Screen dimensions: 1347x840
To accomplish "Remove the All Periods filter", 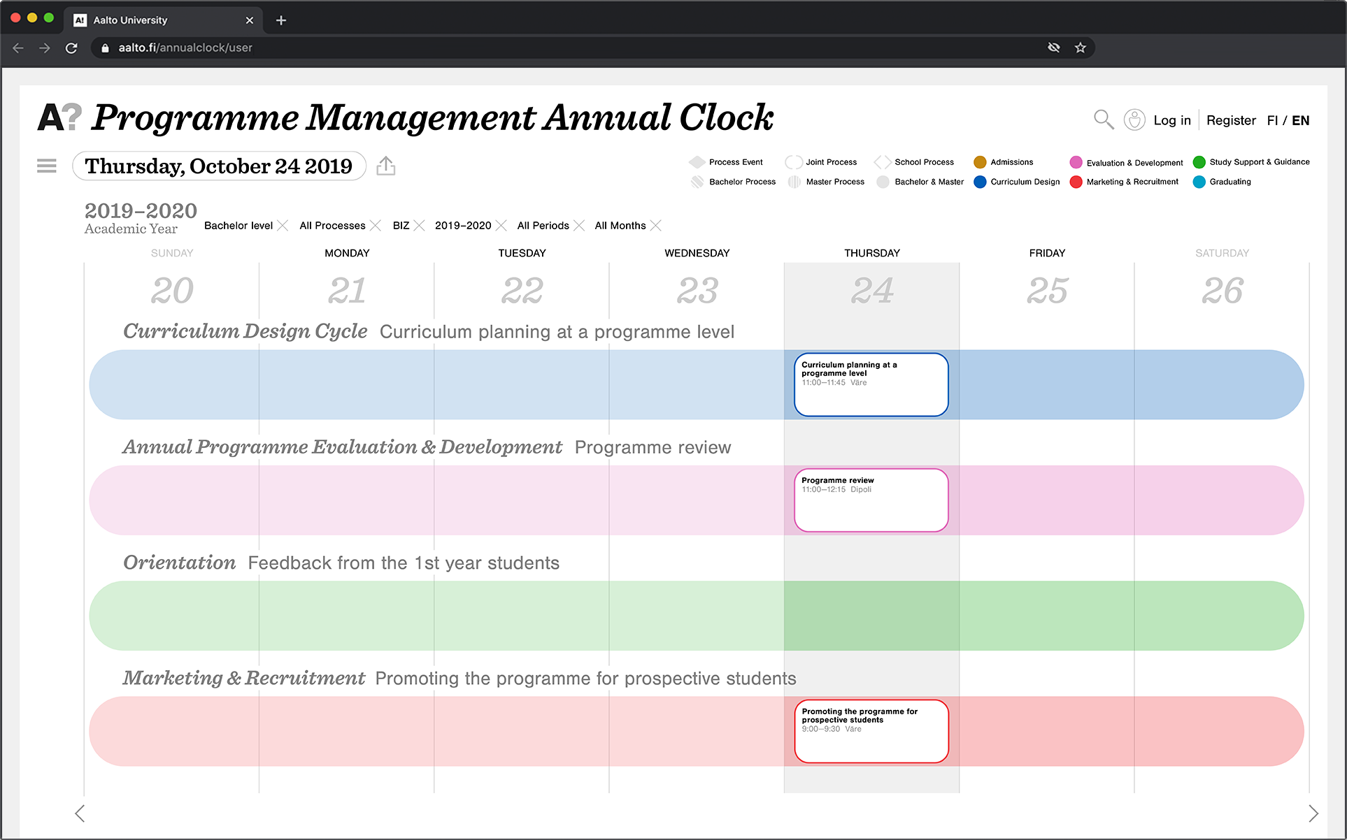I will [x=579, y=225].
